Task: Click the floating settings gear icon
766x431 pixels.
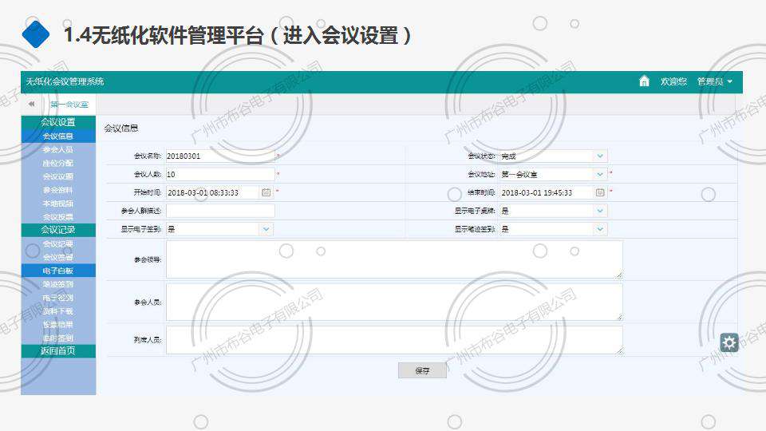Action: tap(728, 342)
